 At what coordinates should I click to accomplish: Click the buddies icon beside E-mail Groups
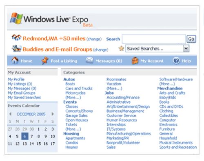point(17,48)
